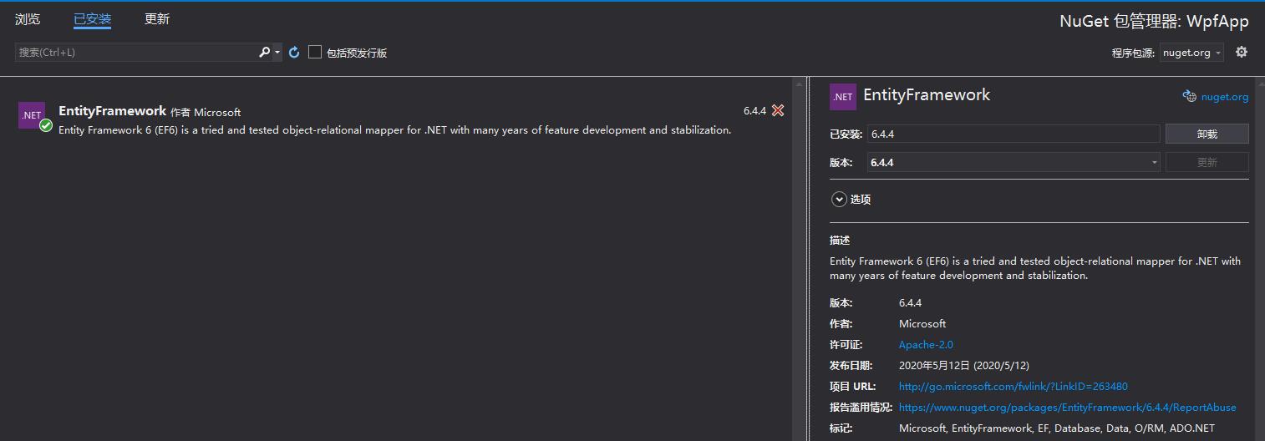Screen dimensions: 1265x441
Task: Click the 卸载 (Uninstall) button
Action: pyautogui.click(x=1207, y=134)
